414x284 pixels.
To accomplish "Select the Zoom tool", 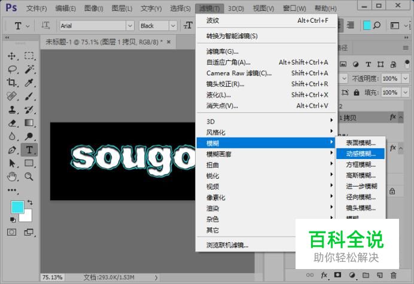I will coord(29,176).
